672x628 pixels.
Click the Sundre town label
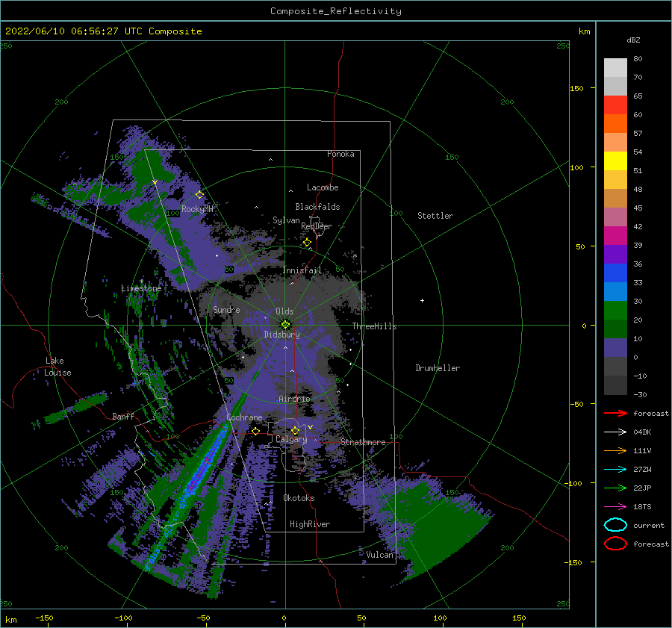click(226, 309)
